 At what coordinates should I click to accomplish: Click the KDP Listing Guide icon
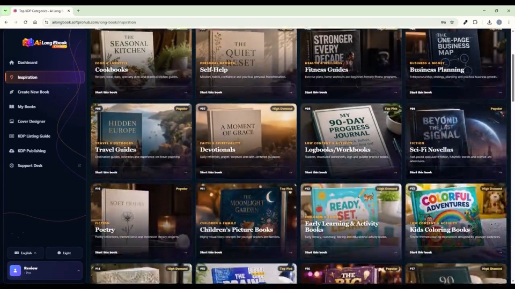click(x=12, y=136)
